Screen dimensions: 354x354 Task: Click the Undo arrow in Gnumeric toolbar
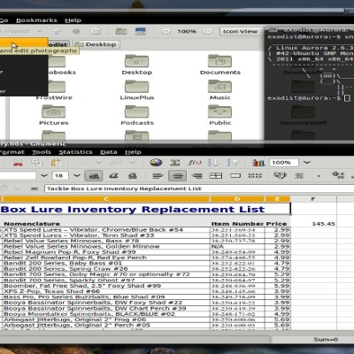82,162
